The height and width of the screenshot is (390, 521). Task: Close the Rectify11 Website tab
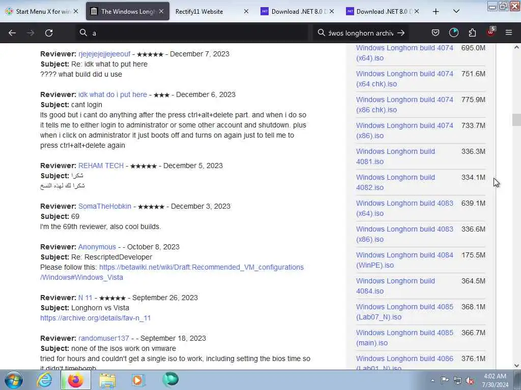(246, 11)
